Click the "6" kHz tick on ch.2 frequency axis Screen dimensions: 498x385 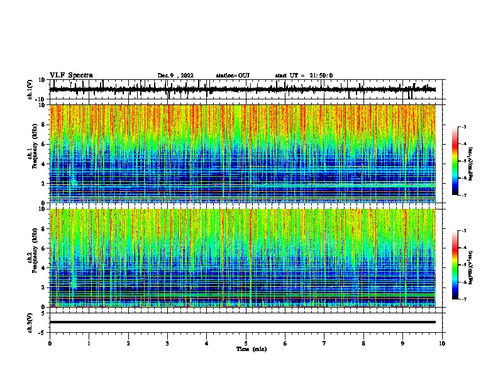coord(43,248)
